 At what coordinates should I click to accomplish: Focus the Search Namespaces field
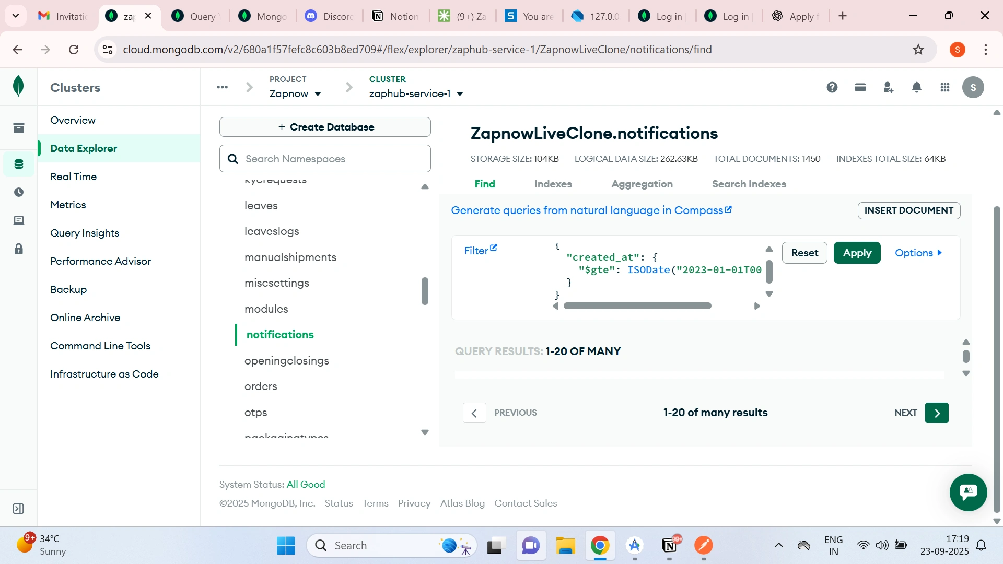[325, 159]
